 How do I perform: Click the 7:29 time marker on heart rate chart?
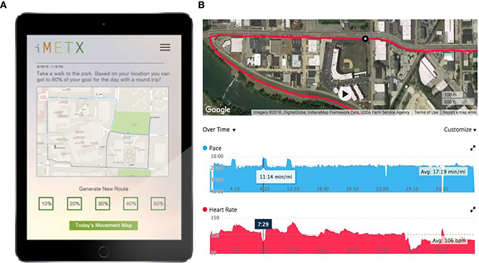(263, 224)
